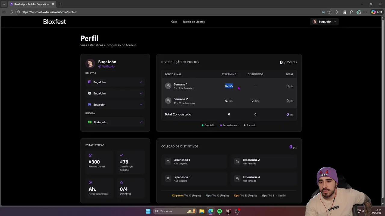The image size is (385, 216).
Task: Click the browser profile avatar icon
Action: click(359, 12)
